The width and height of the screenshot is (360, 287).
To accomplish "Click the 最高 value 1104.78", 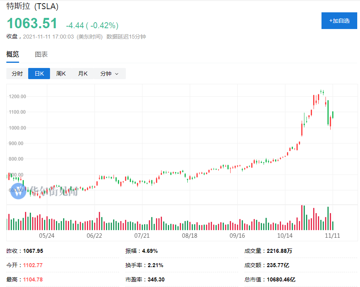I will (33, 279).
